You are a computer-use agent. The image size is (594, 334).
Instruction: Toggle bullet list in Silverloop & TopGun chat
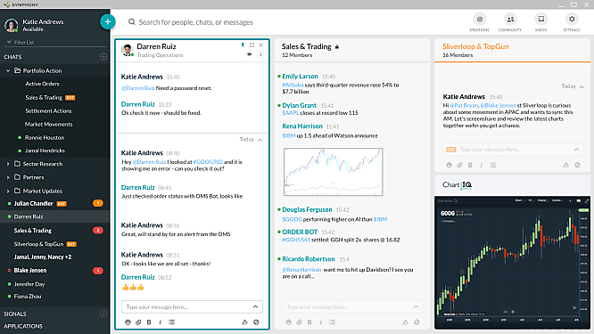click(492, 165)
